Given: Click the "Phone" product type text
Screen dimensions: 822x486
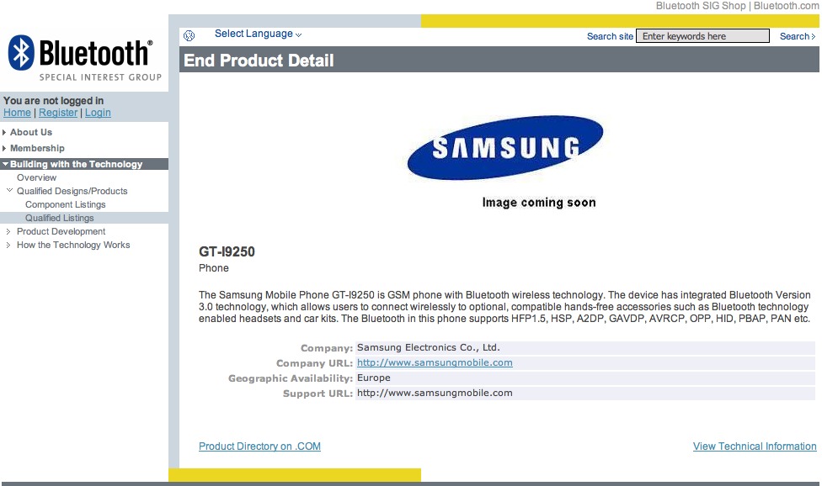Looking at the screenshot, I should pyautogui.click(x=213, y=268).
